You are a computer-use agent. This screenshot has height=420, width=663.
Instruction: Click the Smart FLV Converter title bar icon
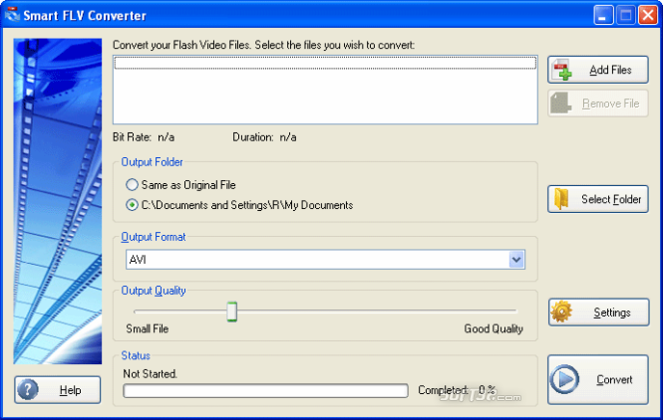point(12,15)
